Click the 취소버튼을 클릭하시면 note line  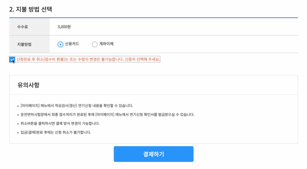coord(60,124)
